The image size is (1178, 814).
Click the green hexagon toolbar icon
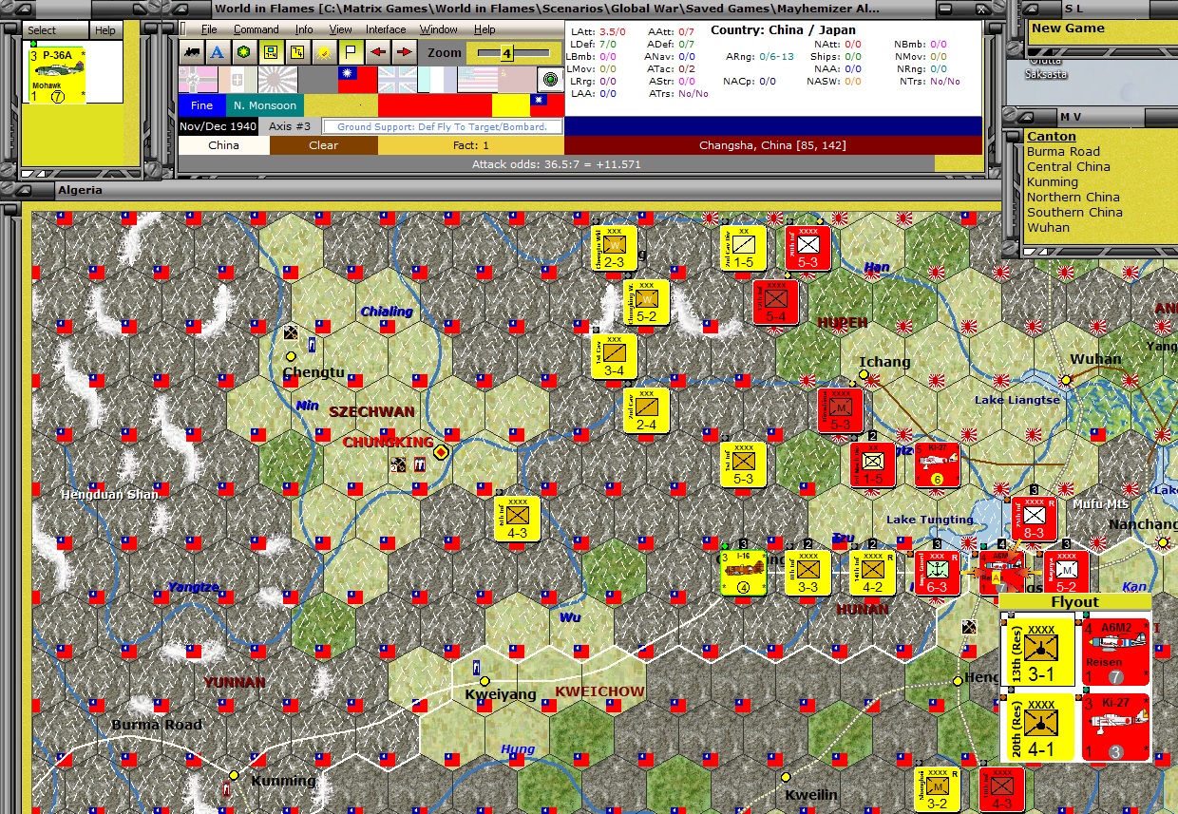244,52
